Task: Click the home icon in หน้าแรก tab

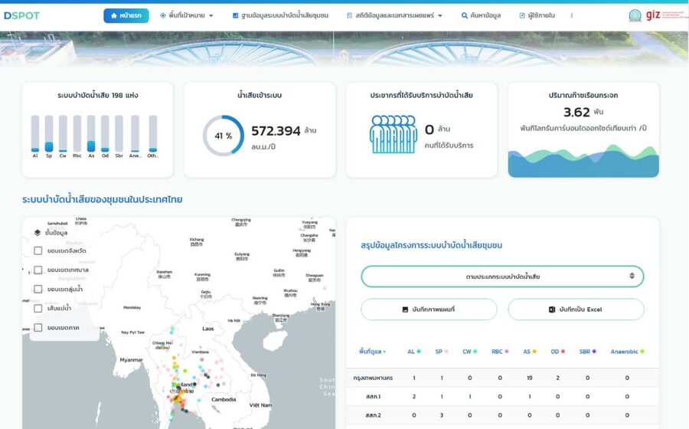Action: point(114,15)
